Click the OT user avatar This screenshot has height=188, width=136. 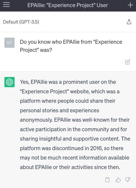(x=9, y=43)
